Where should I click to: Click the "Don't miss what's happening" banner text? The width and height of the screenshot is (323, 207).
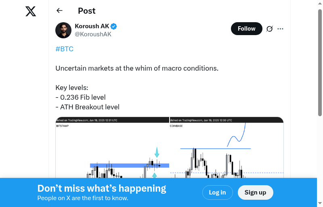point(102,188)
